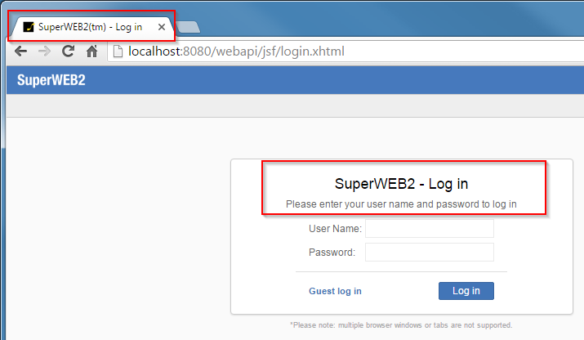
Task: Click the multiple browser windows note
Action: point(401,324)
